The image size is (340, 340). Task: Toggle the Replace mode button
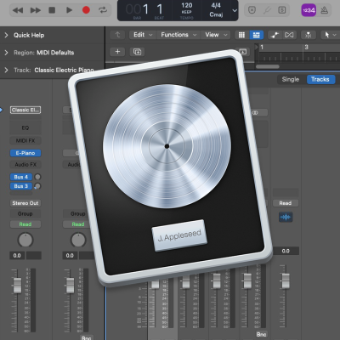252,10
